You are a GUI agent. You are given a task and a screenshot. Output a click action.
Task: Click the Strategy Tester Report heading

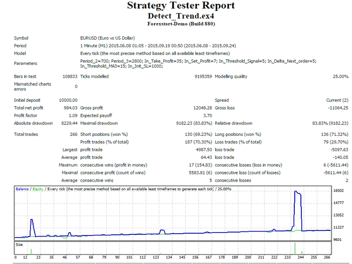tap(181, 5)
